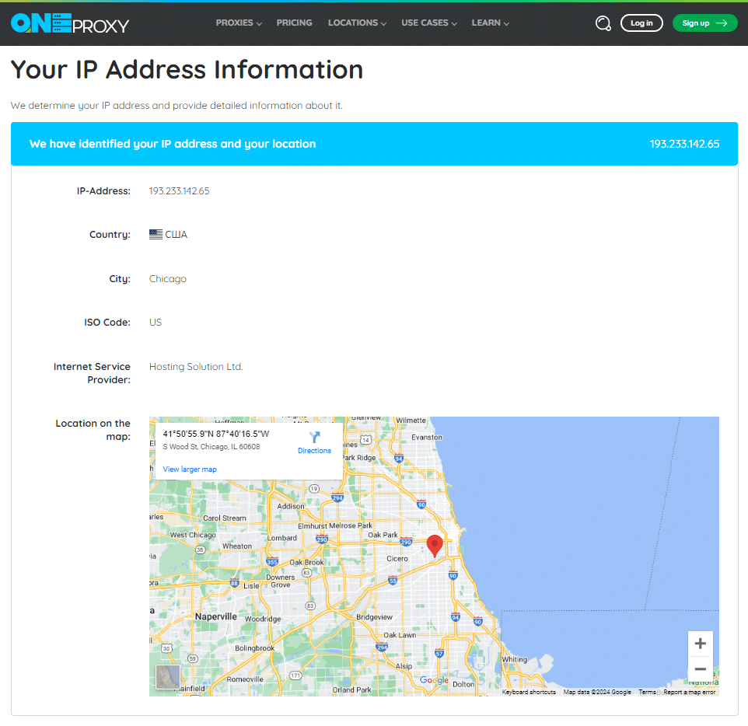The height and width of the screenshot is (726, 748).
Task: Expand the Locations dropdown menu
Action: tap(357, 23)
